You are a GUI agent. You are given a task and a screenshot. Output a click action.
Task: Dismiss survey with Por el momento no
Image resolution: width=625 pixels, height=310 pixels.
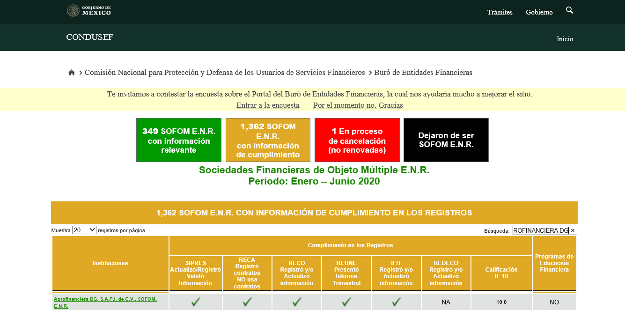[358, 105]
